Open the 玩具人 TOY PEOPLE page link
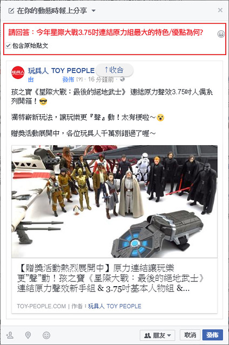This screenshot has width=229, height=345. 61,71
